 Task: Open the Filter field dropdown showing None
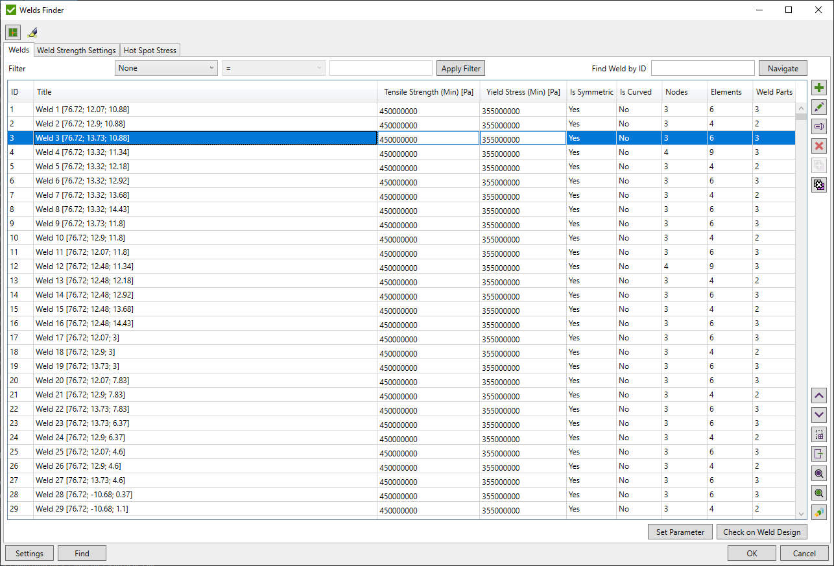pos(166,68)
